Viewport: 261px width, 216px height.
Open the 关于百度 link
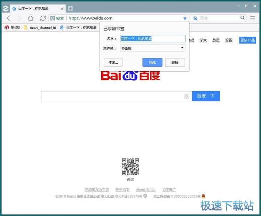tap(122, 190)
